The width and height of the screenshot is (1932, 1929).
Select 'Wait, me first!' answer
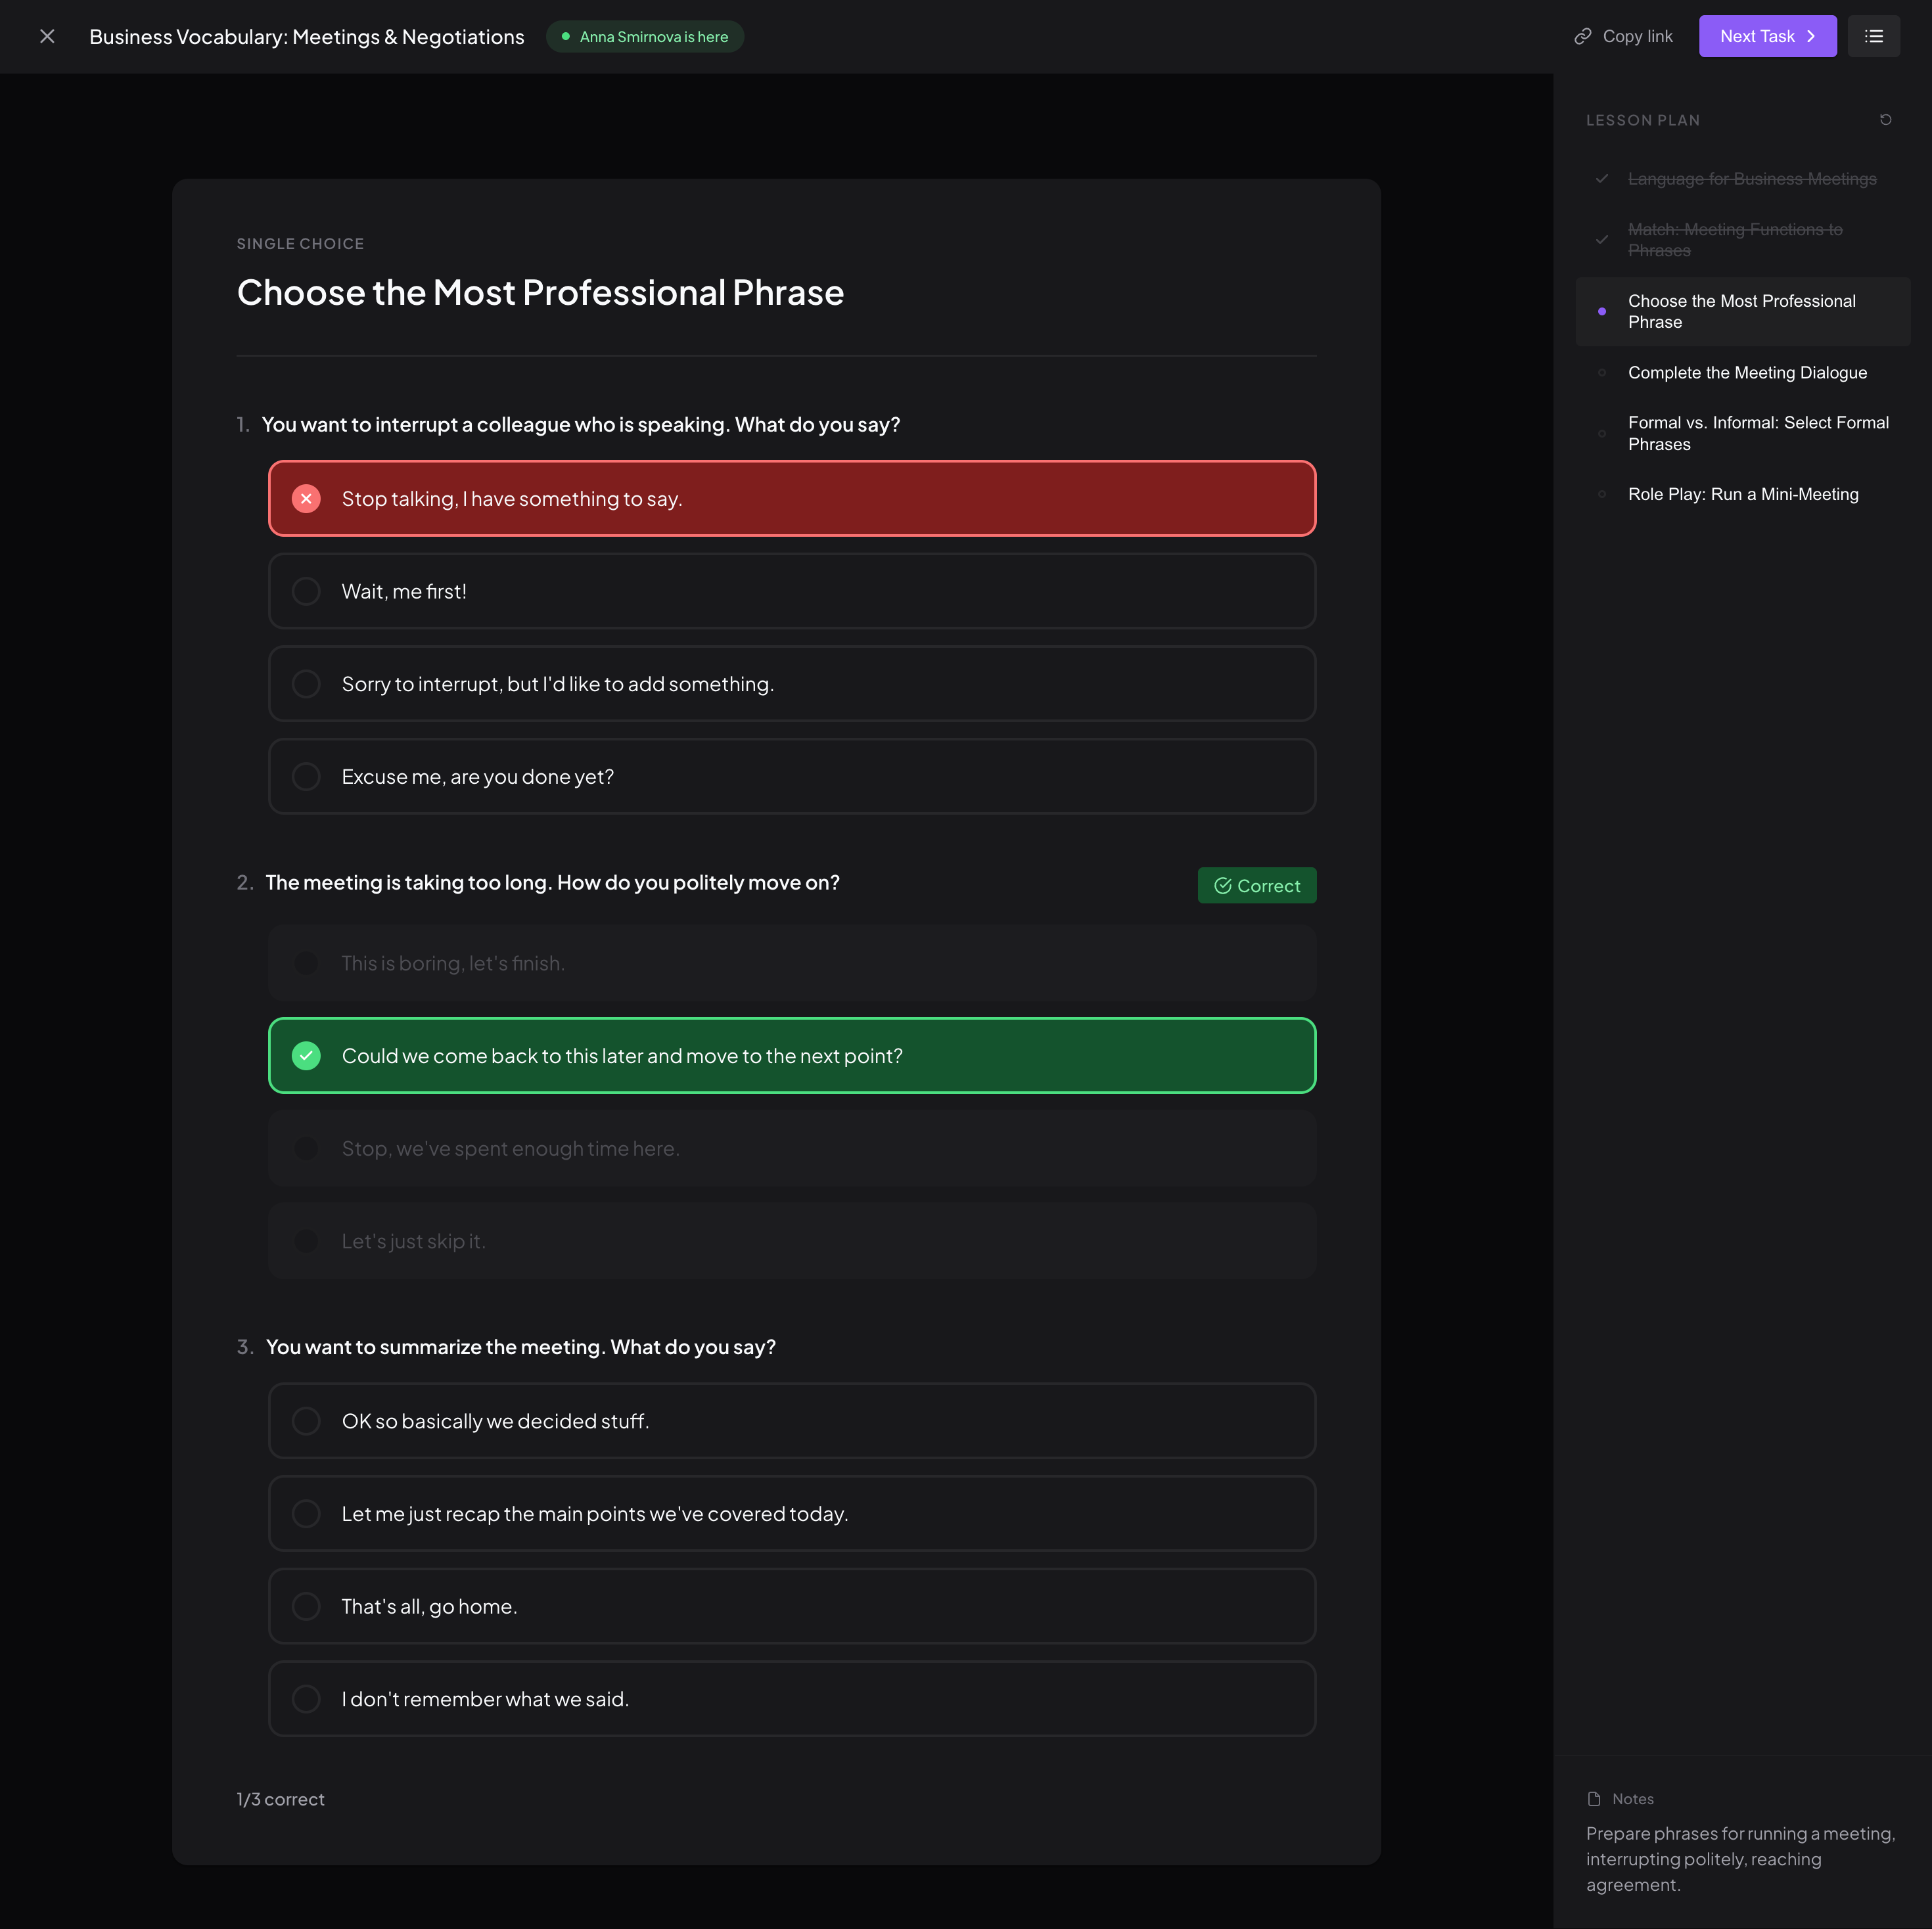[792, 592]
